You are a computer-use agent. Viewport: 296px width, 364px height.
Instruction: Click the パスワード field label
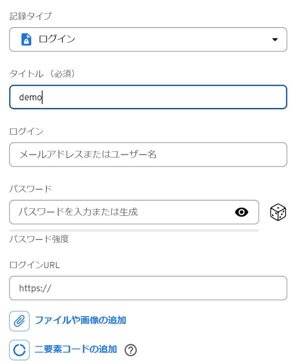click(x=30, y=189)
